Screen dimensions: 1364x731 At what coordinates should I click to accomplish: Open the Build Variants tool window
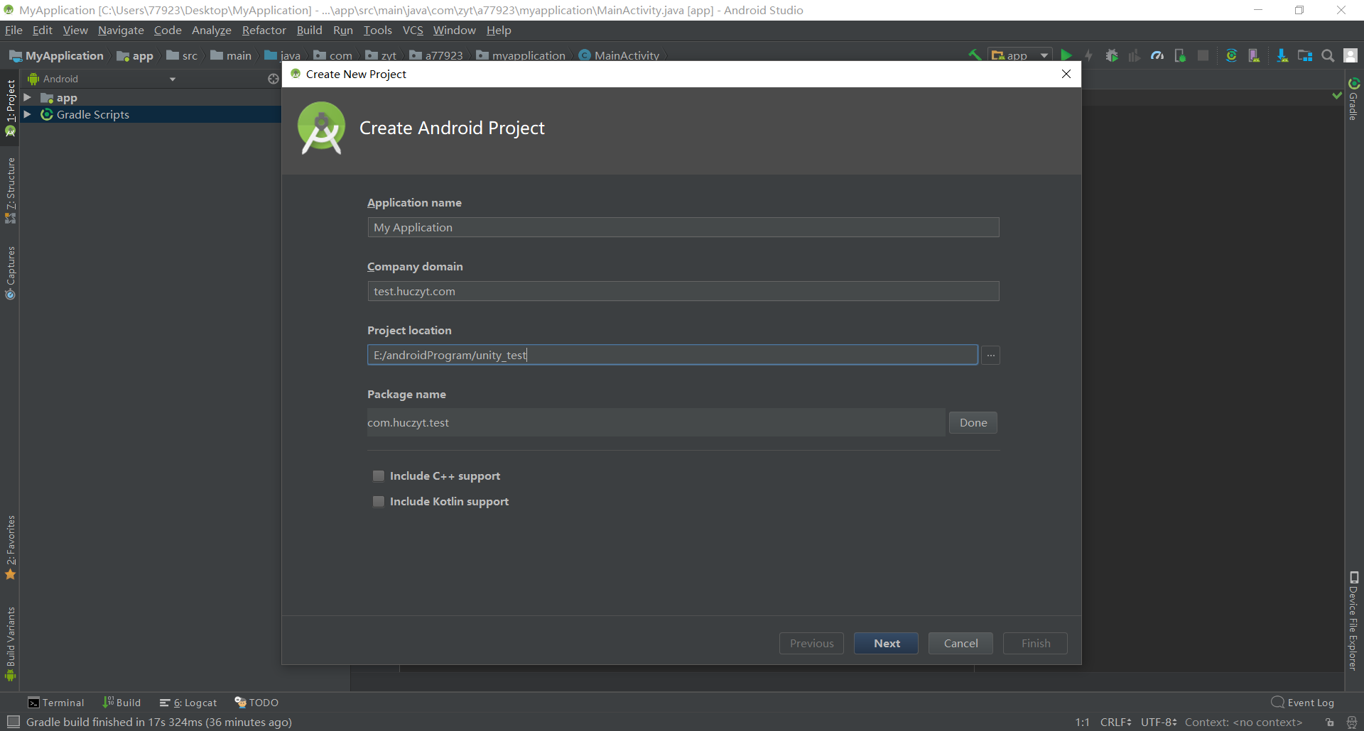(x=11, y=644)
